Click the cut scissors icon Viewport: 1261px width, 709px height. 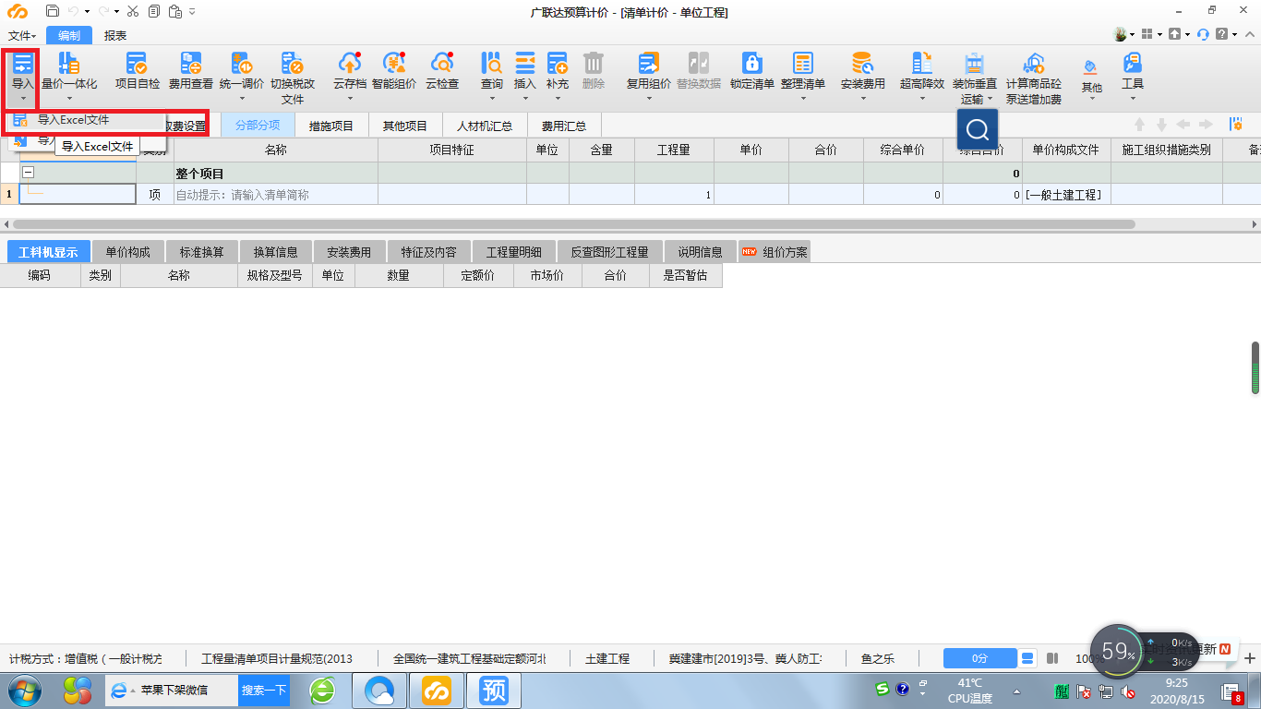pyautogui.click(x=133, y=11)
